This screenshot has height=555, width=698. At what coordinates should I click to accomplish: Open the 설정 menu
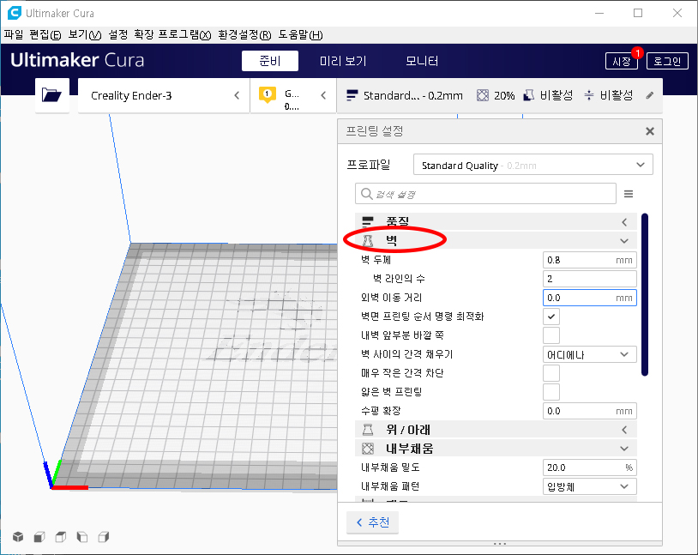118,35
